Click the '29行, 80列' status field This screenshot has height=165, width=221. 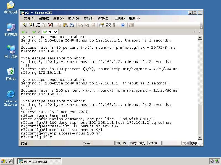[x=138, y=143]
